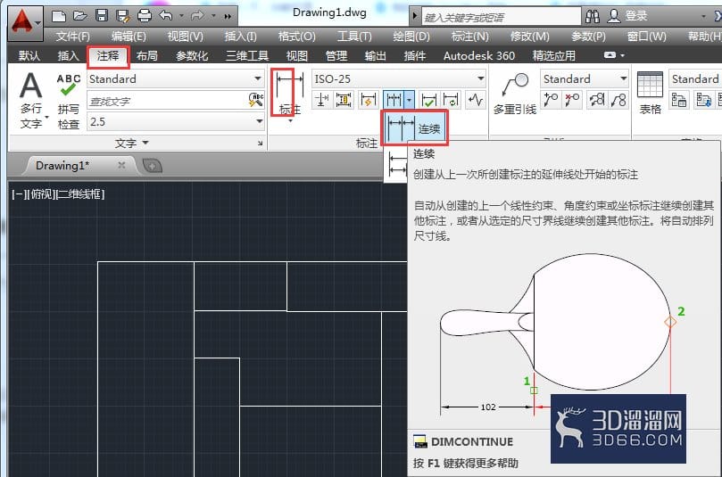Open the 文件(F) menu

[73, 36]
